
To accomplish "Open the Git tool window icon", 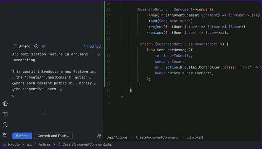I will tap(5, 135).
